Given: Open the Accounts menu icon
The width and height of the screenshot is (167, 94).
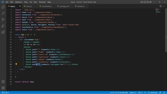Looking at the screenshot, I should click(x=3, y=82).
